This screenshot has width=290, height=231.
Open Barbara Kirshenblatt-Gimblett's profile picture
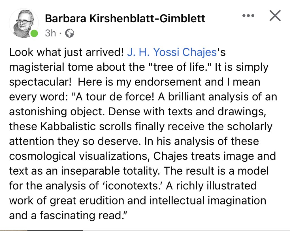click(24, 23)
